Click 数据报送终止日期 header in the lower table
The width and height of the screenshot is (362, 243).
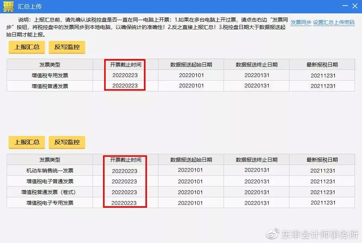256,160
